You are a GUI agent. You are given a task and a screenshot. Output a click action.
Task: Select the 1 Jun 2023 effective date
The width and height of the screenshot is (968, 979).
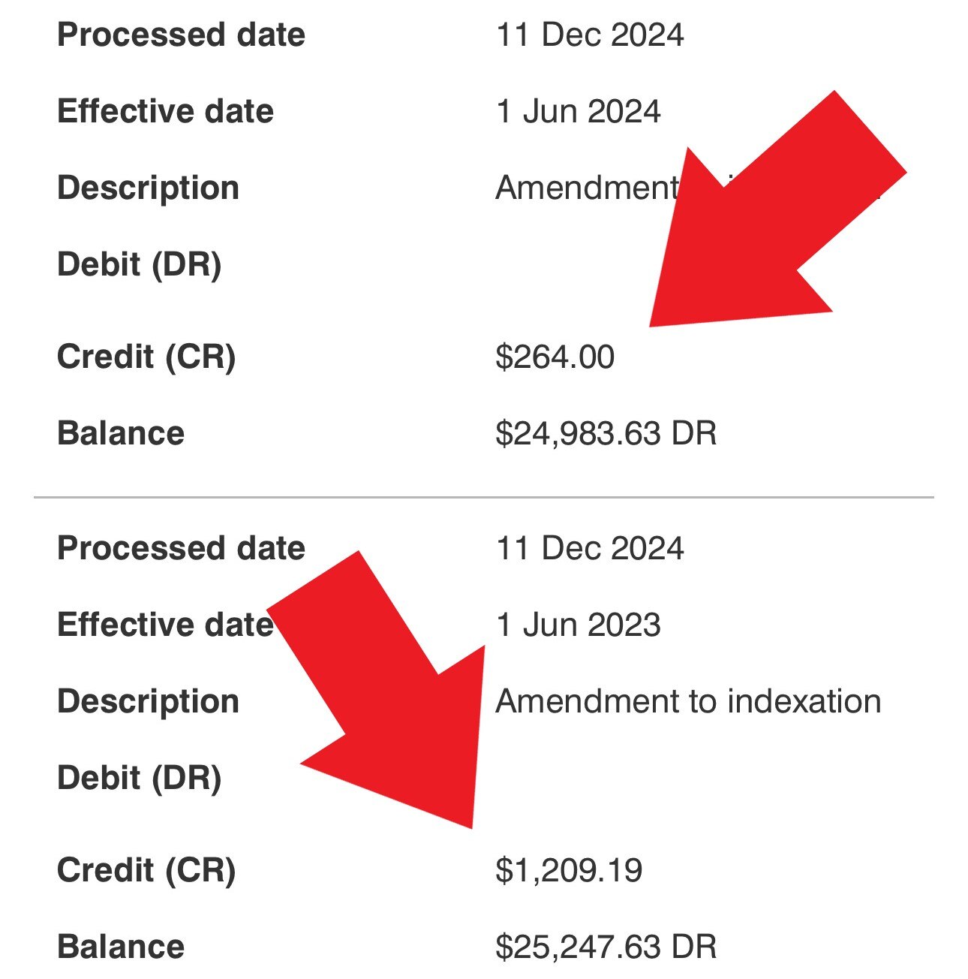[578, 625]
